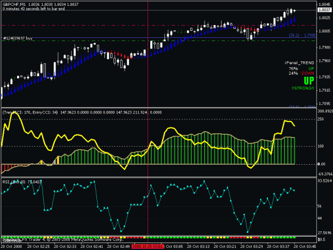
Task: Click the 1.7980 price axis label
Action: [324, 47]
